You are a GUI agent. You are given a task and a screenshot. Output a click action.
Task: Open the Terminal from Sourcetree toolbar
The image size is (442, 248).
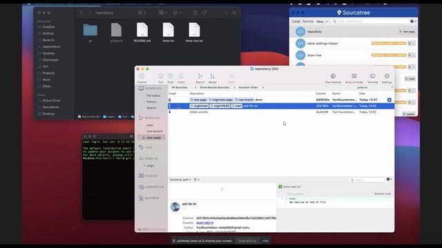tap(372, 76)
